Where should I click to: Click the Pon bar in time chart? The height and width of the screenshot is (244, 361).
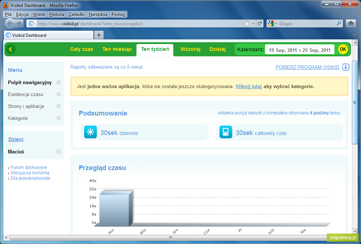coord(116,208)
